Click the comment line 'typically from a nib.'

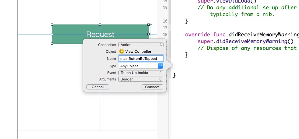(242, 14)
